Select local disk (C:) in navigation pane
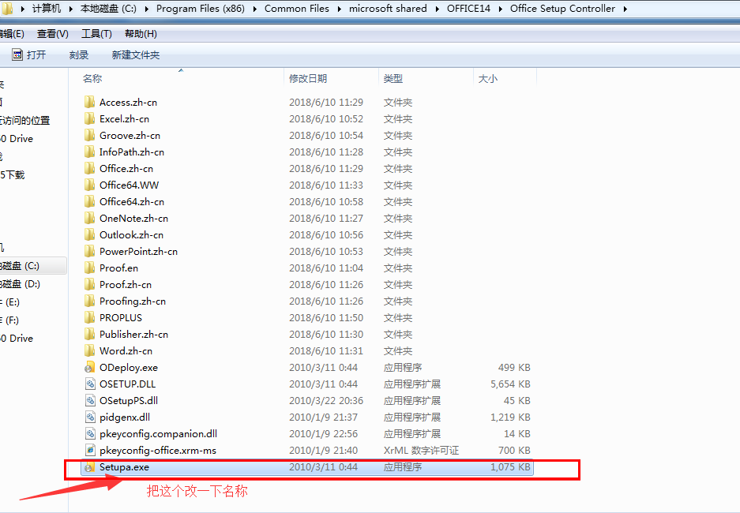This screenshot has width=740, height=513. pos(32,265)
